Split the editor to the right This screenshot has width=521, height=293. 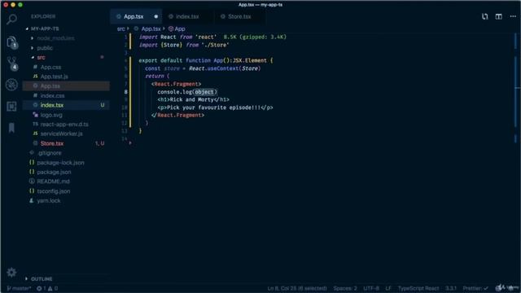[499, 16]
